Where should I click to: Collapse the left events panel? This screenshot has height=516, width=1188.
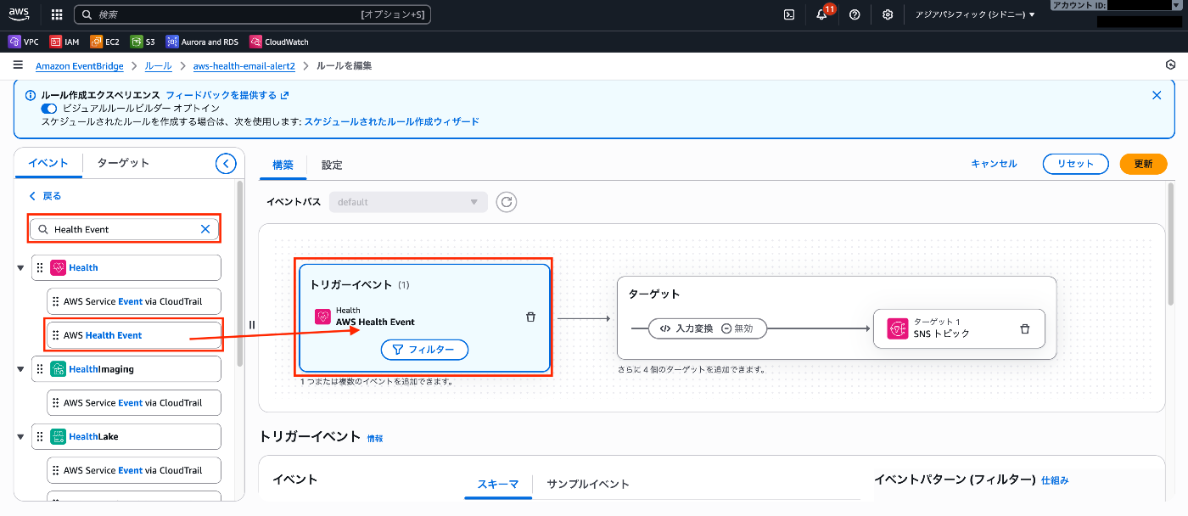tap(226, 163)
